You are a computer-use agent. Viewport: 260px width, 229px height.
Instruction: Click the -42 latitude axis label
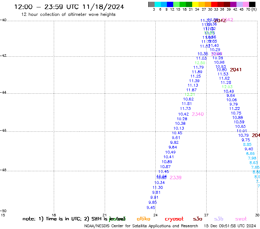pos(3,55)
